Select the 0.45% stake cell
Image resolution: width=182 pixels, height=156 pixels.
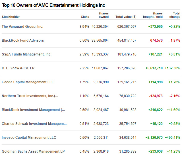point(84,151)
